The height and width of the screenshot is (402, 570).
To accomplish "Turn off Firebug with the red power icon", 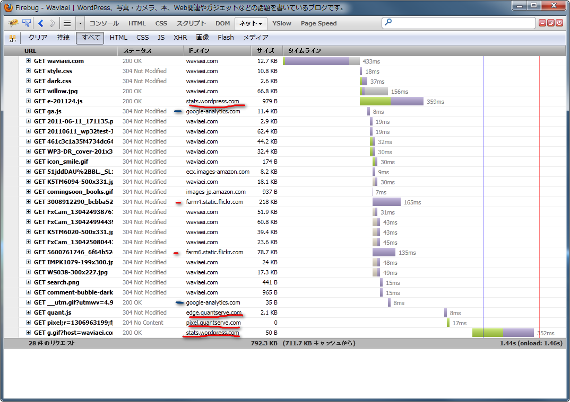I will [x=559, y=23].
